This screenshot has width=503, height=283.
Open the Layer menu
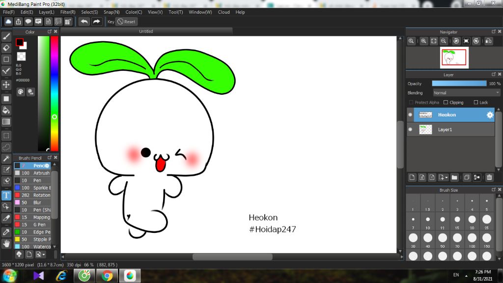(47, 12)
